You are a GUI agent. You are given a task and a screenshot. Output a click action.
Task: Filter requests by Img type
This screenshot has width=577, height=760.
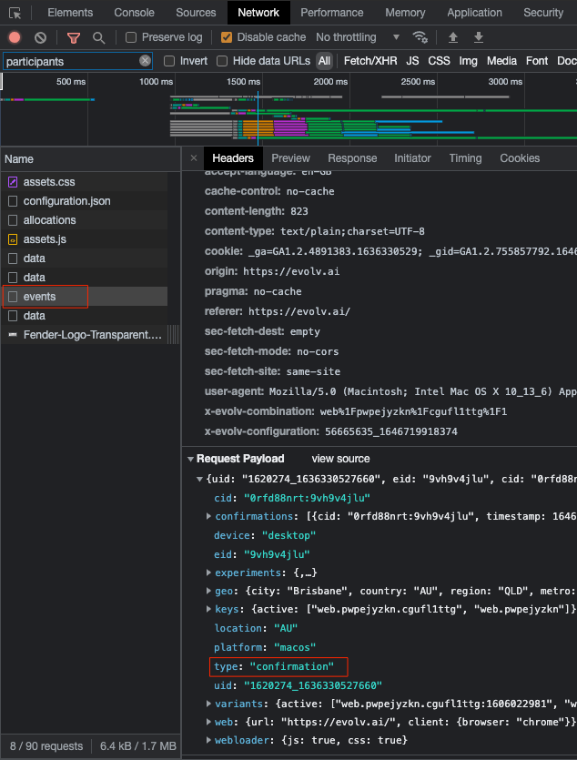[x=468, y=61]
